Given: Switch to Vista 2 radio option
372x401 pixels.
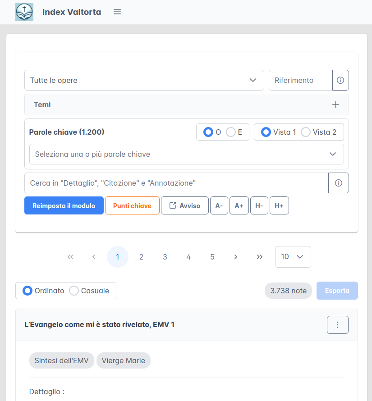Looking at the screenshot, I should pos(306,132).
